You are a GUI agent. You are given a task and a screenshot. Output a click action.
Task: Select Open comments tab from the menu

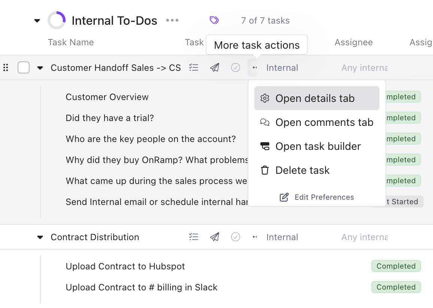[324, 122]
